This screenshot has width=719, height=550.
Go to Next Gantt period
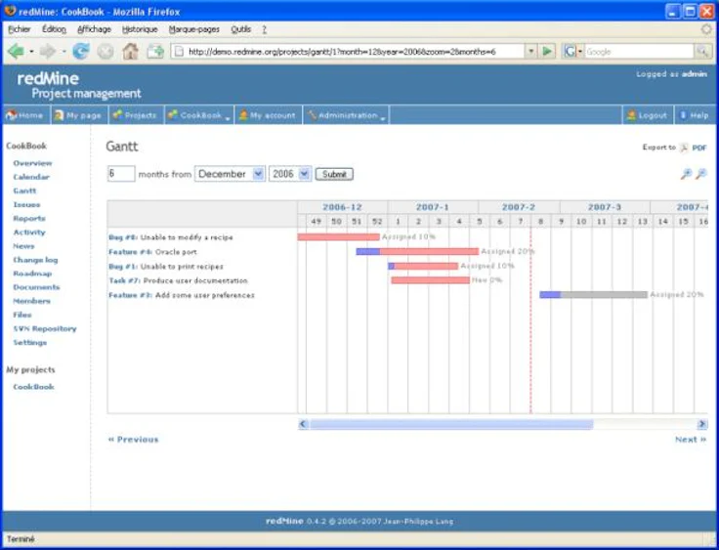[691, 440]
